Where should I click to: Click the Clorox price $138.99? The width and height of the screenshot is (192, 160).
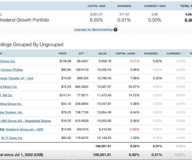click(65, 61)
